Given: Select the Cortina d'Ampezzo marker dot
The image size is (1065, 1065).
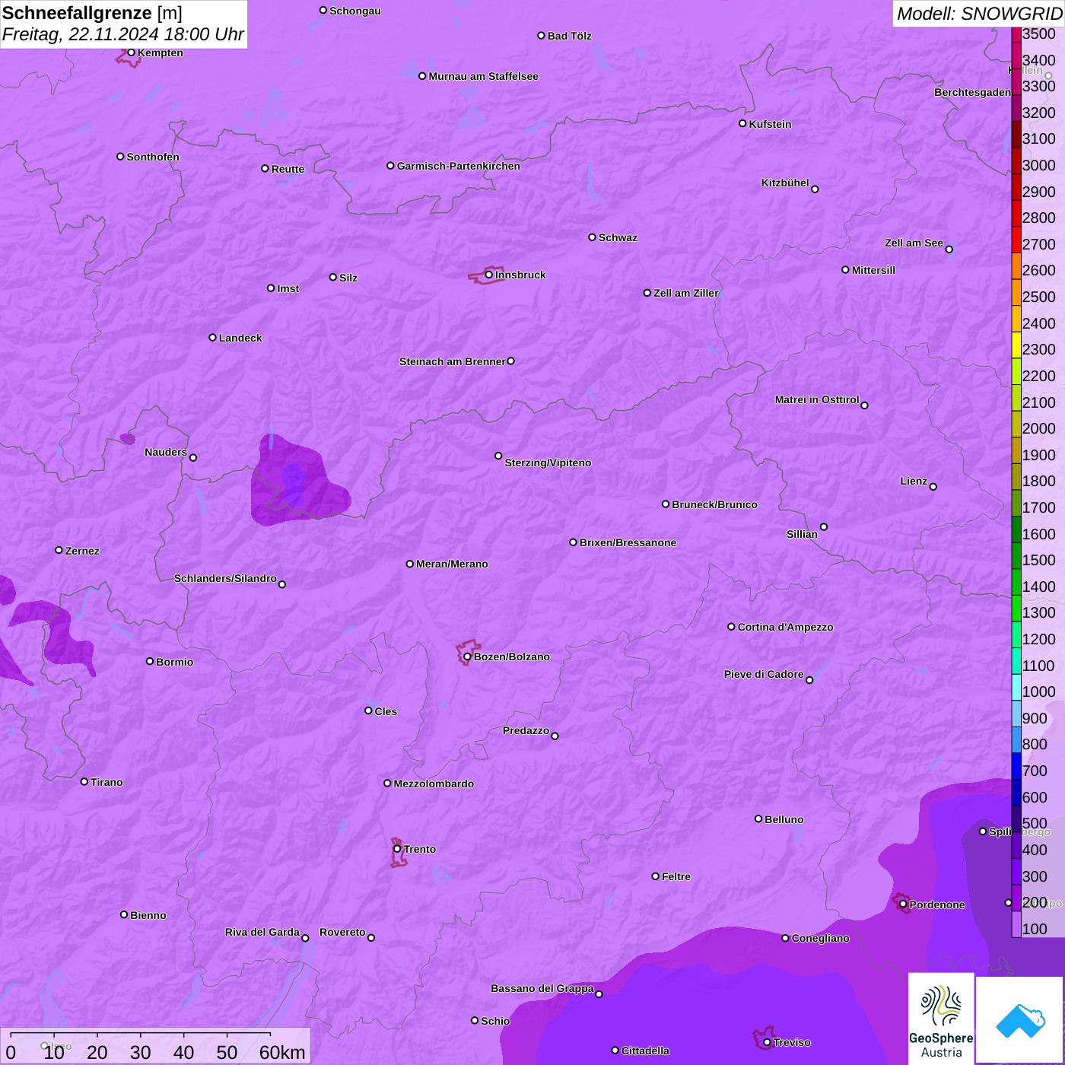Looking at the screenshot, I should [731, 627].
